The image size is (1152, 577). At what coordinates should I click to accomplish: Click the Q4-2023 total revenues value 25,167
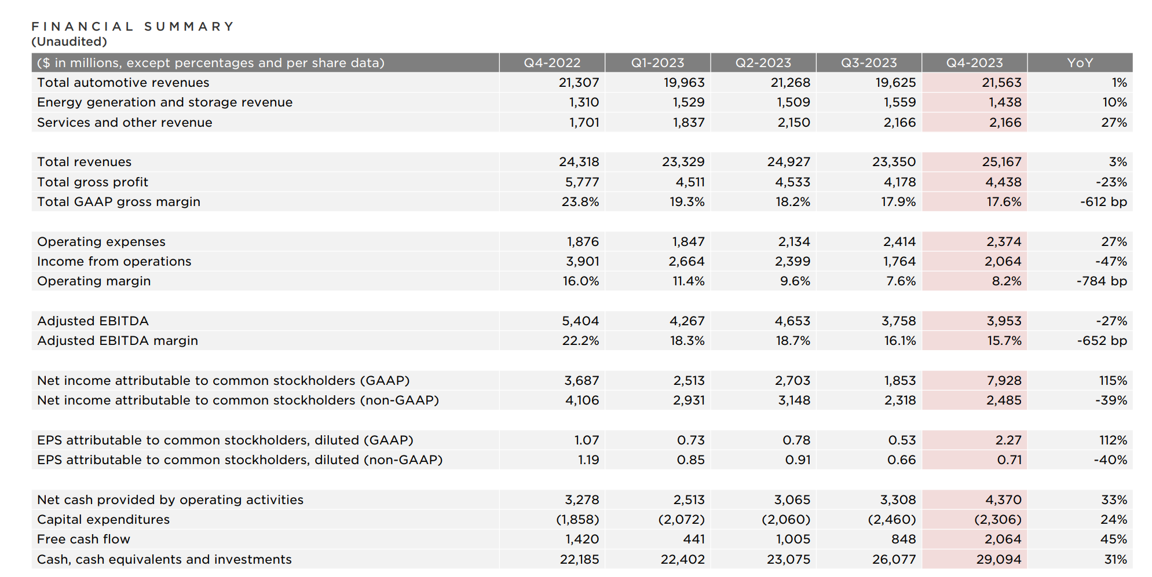click(1001, 162)
